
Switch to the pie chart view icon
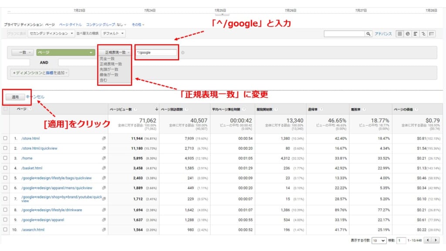[x=408, y=34]
